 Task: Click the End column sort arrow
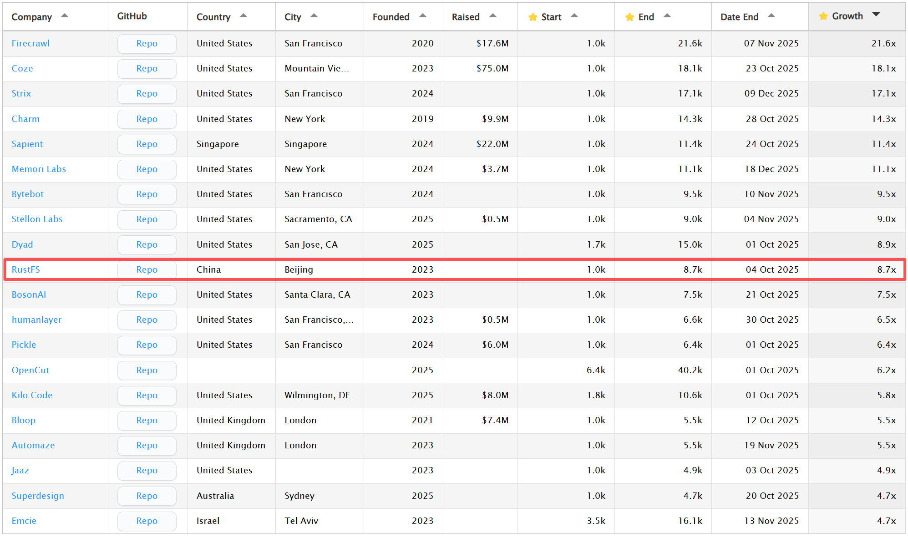[667, 16]
